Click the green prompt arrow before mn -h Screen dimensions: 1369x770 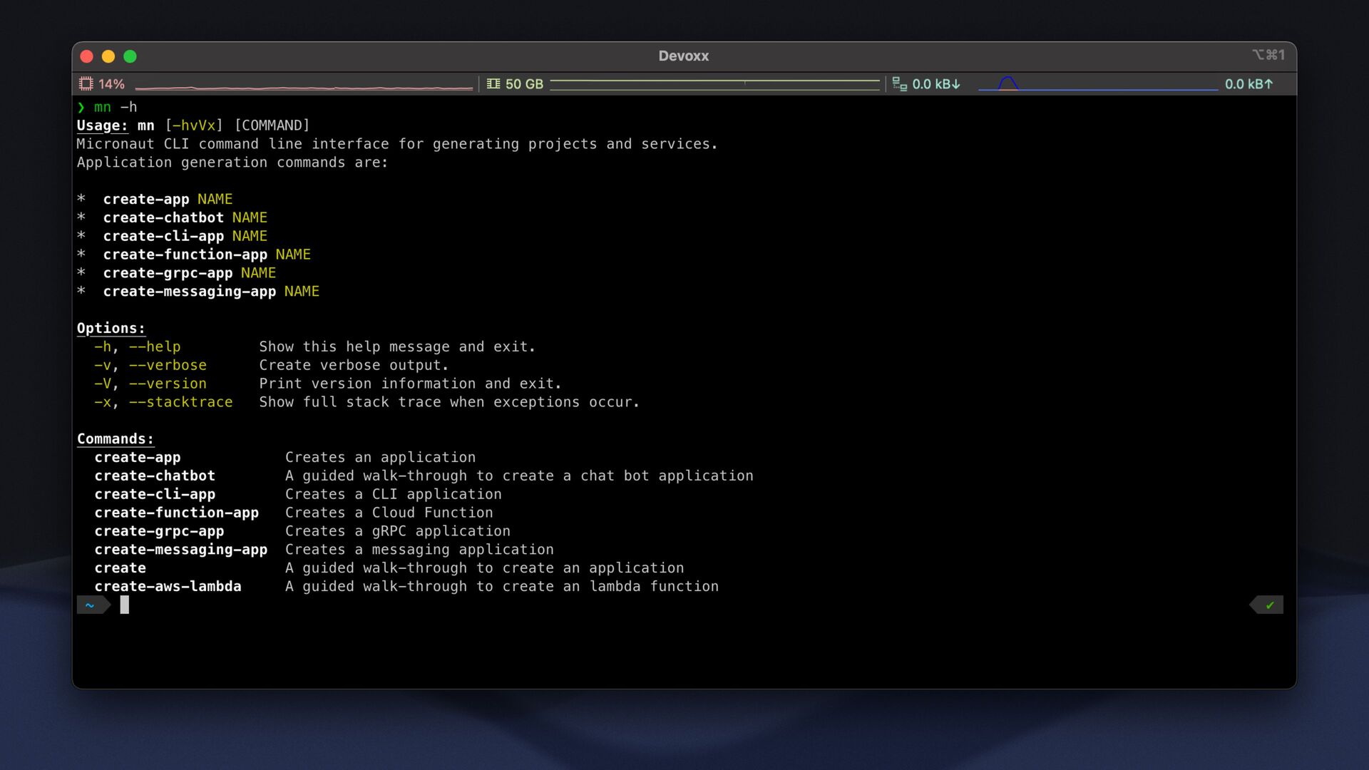coord(81,108)
